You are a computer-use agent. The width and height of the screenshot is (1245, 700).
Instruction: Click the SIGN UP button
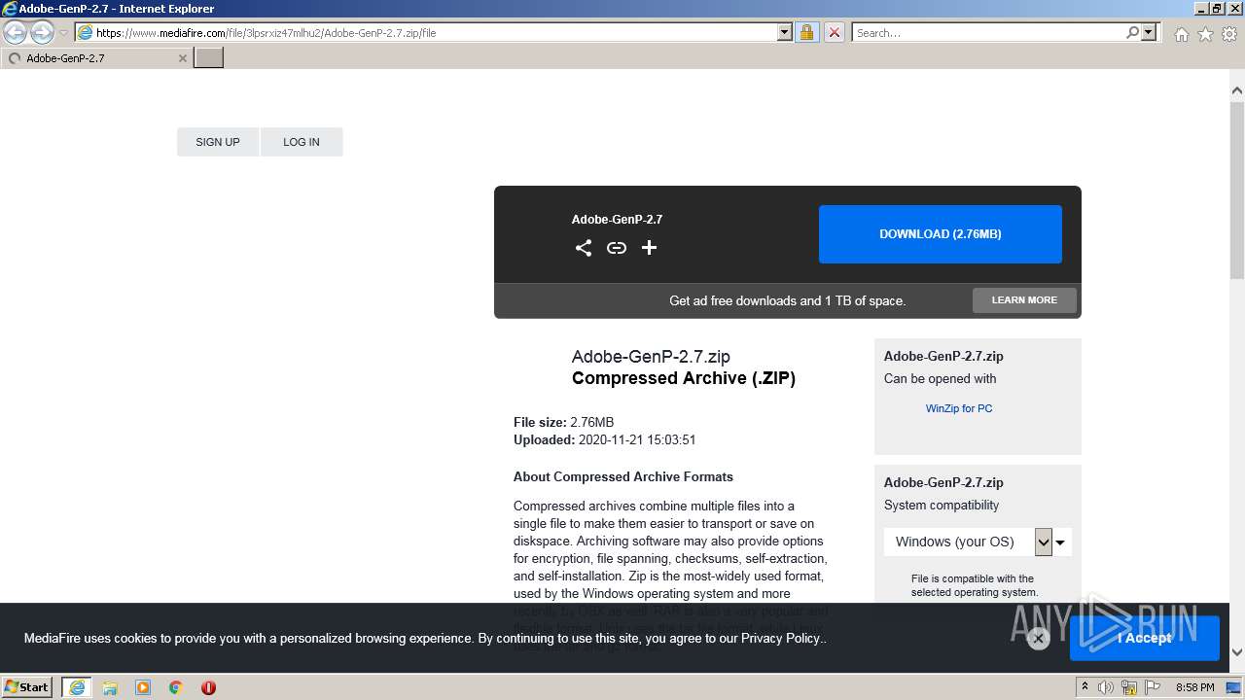click(218, 142)
